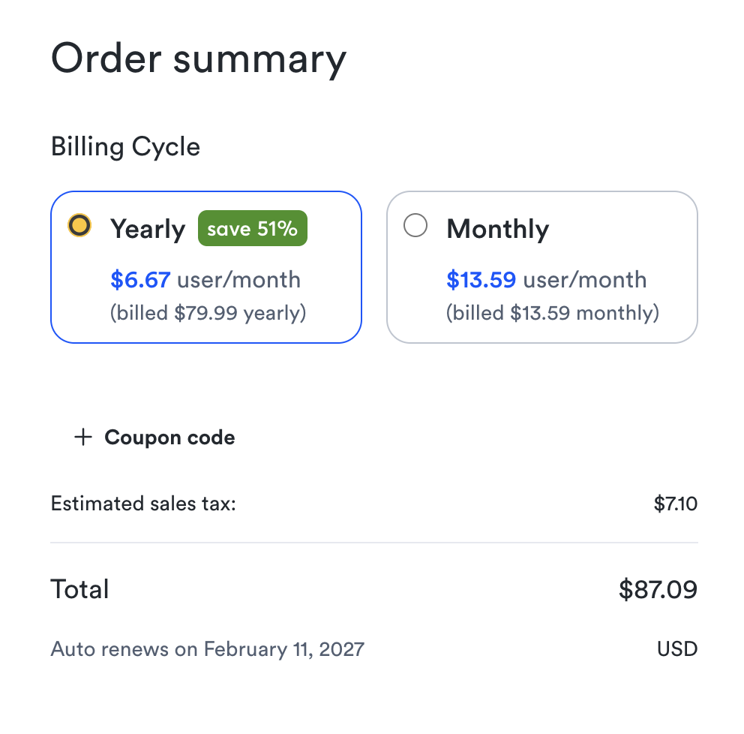Click the divider line above Total

(x=373, y=542)
